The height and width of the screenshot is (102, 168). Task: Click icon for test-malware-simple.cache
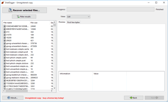4,49
